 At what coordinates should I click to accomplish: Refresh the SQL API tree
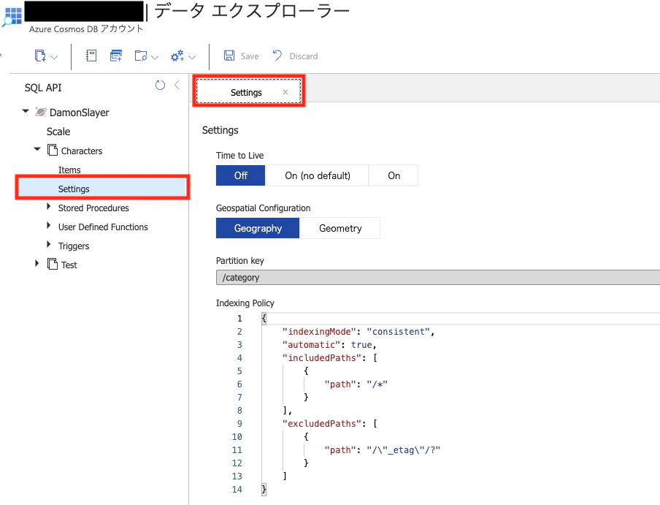pyautogui.click(x=160, y=85)
